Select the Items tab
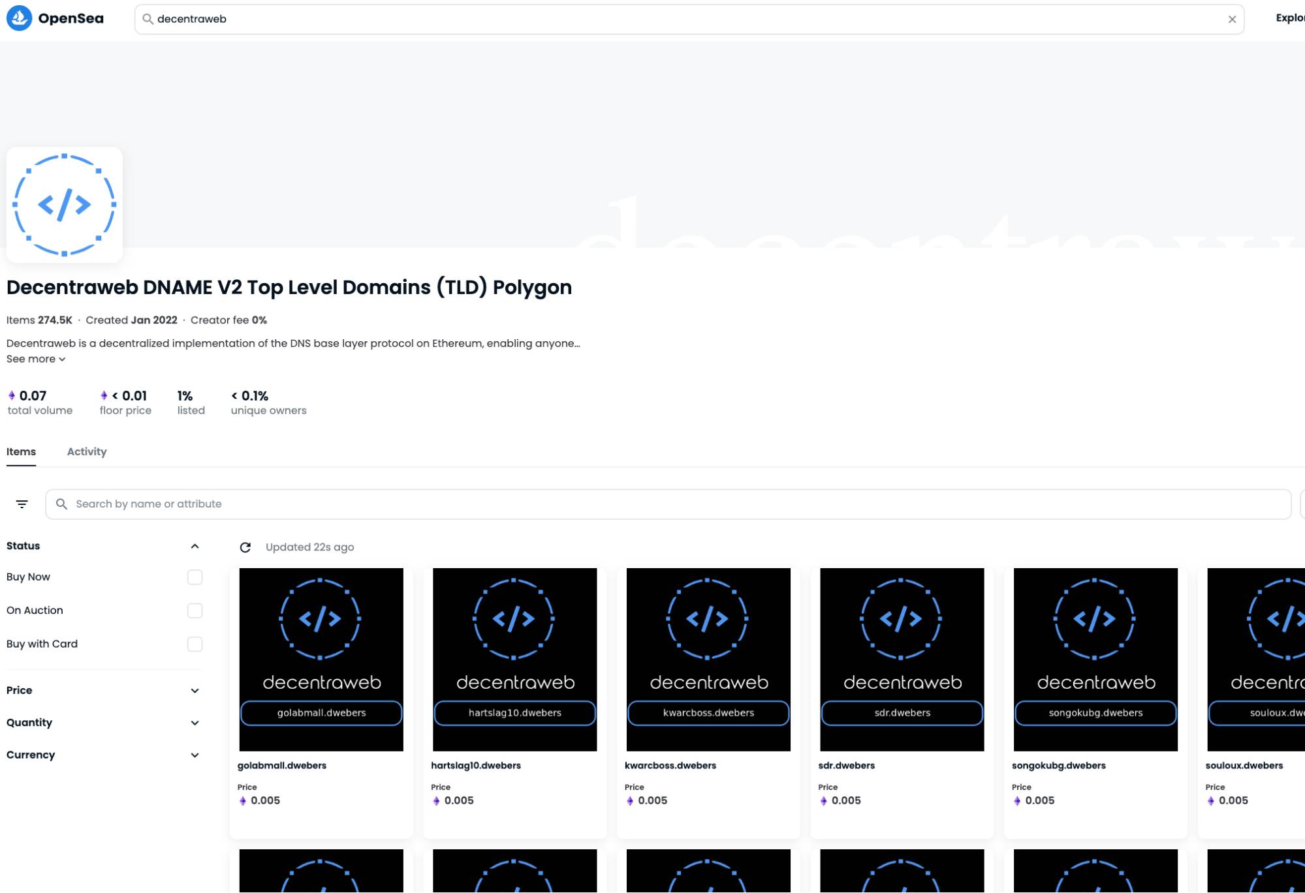Viewport: 1305px width, 893px height. [21, 452]
